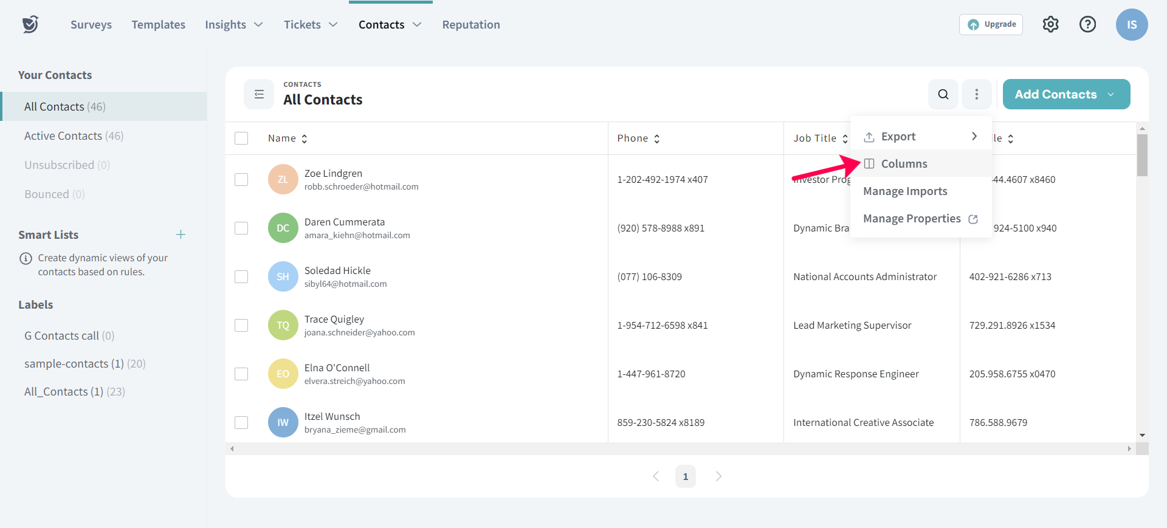The height and width of the screenshot is (528, 1167).
Task: Click the Upgrade button
Action: [x=991, y=24]
